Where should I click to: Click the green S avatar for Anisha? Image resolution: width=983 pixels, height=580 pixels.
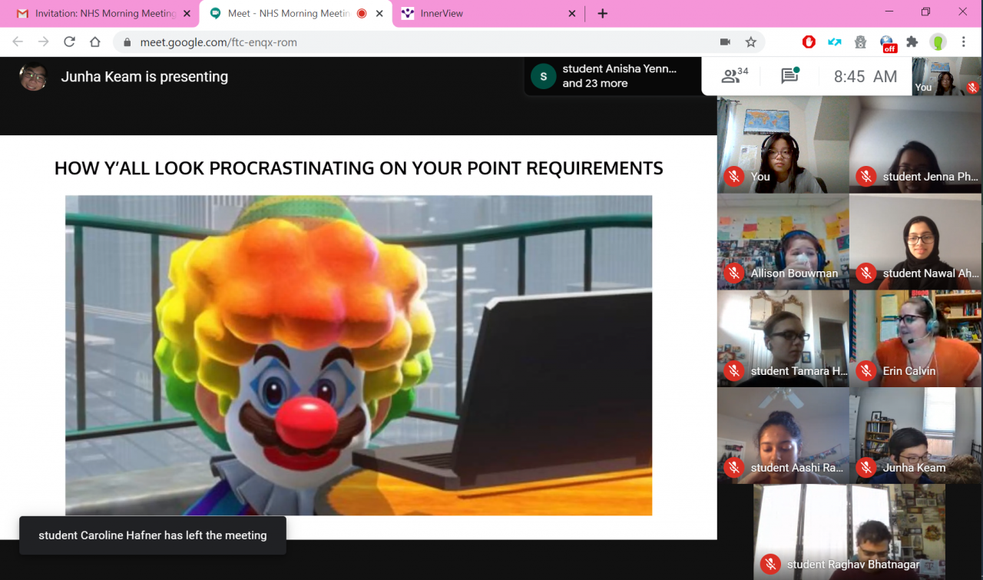(x=544, y=76)
